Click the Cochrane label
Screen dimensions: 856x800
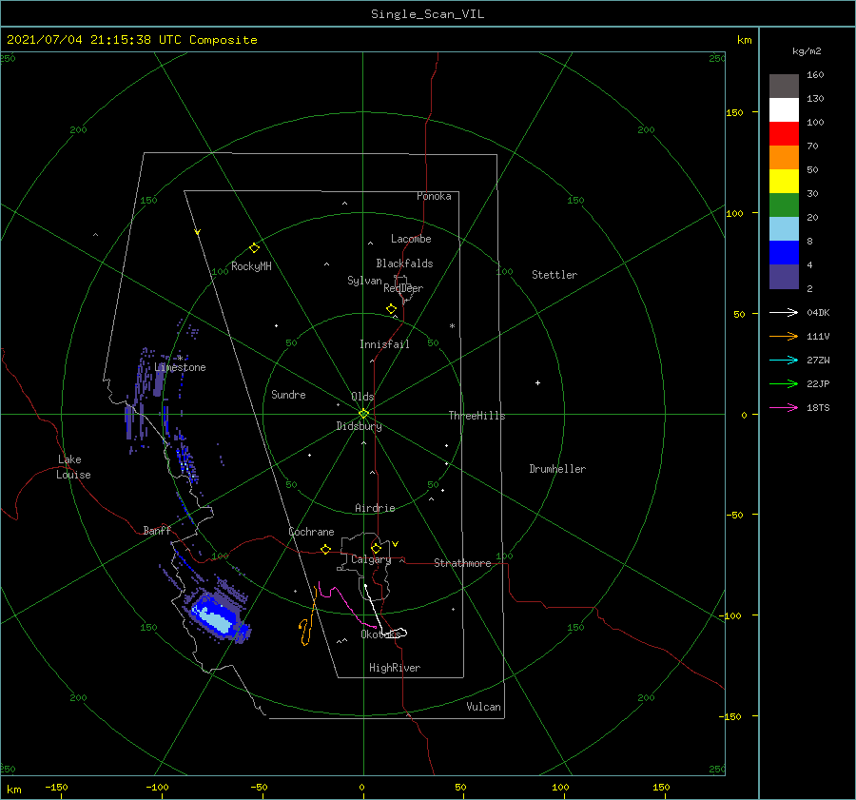pos(311,532)
